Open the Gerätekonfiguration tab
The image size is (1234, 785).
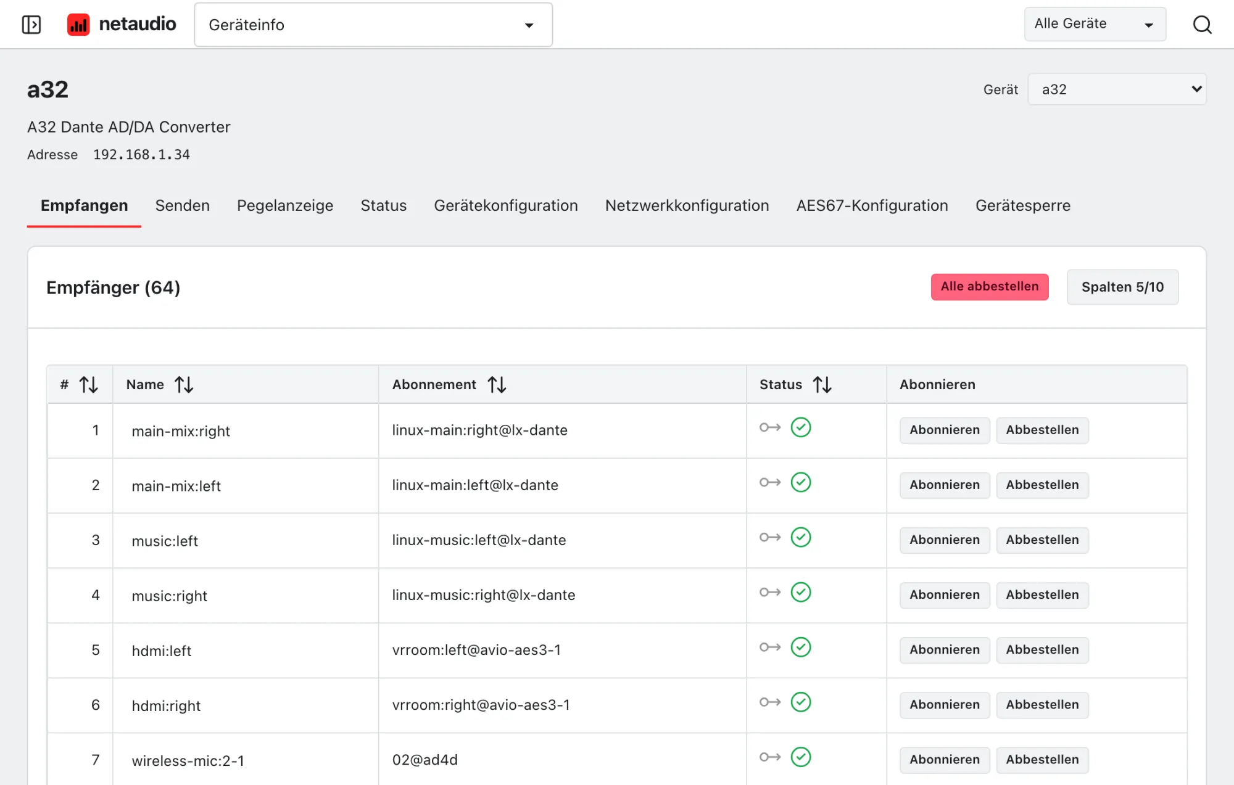(506, 205)
